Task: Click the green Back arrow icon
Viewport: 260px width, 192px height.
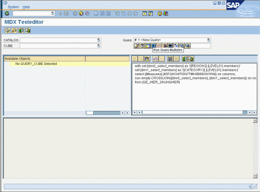Action: [75, 13]
